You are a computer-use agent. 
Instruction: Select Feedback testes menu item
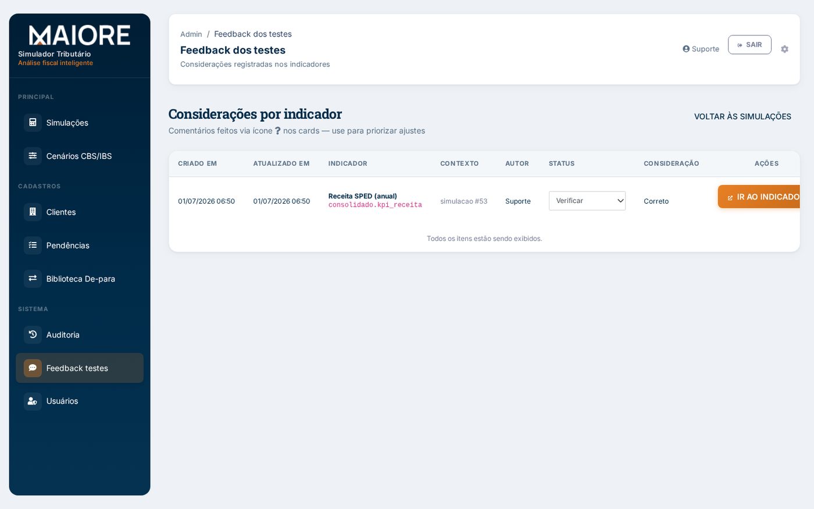click(x=80, y=368)
